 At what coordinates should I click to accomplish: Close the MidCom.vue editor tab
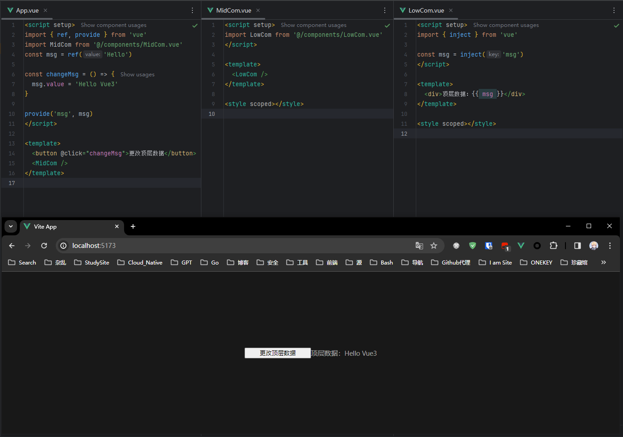point(258,10)
